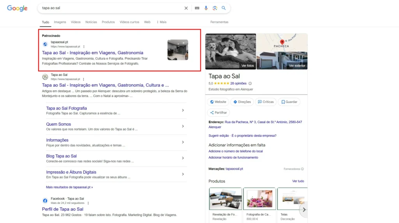The width and height of the screenshot is (399, 223).
Task: Expand the Informações chevron
Action: click(x=183, y=142)
